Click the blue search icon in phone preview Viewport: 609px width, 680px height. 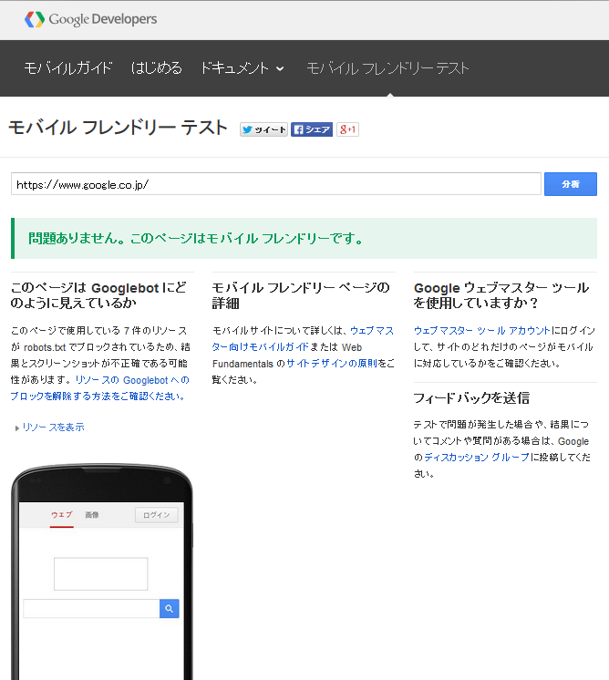point(170,608)
